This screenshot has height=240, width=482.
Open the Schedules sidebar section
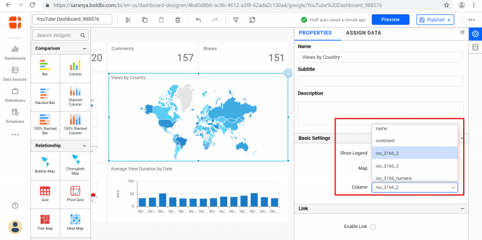point(15,116)
